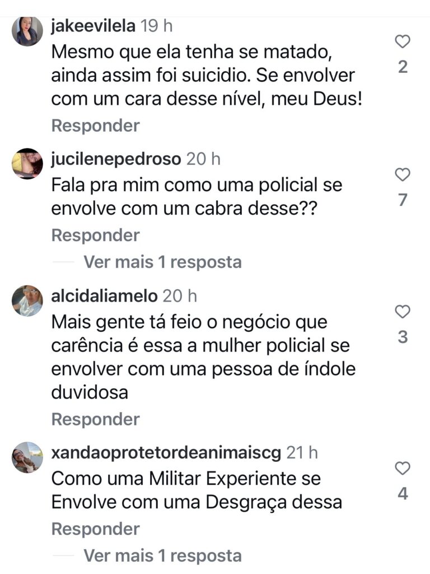Tap xandaoprotetordeanimaiscg's avatar

[27, 457]
